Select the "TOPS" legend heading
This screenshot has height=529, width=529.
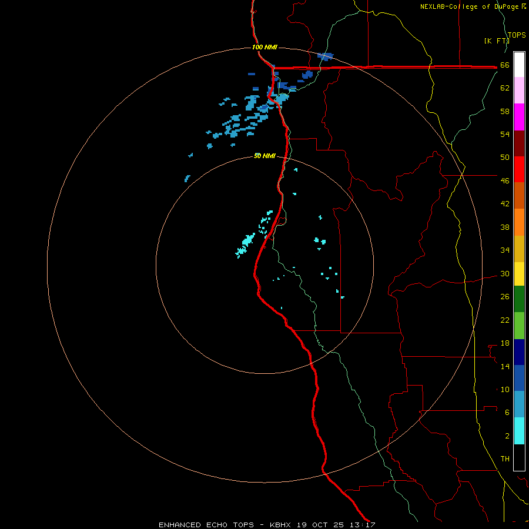[x=517, y=35]
